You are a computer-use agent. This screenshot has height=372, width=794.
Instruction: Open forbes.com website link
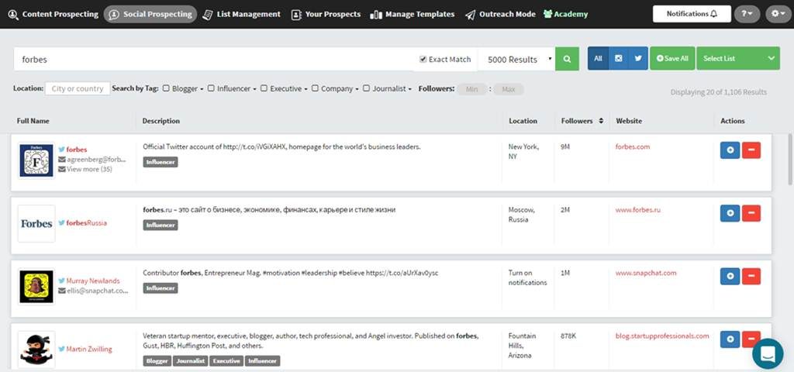(633, 146)
